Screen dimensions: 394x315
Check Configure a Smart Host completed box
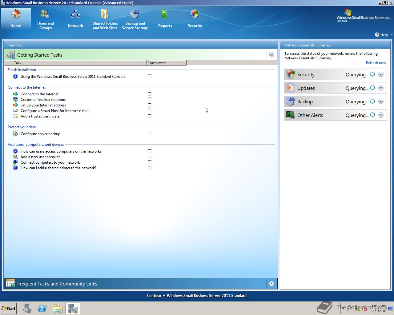coord(150,110)
